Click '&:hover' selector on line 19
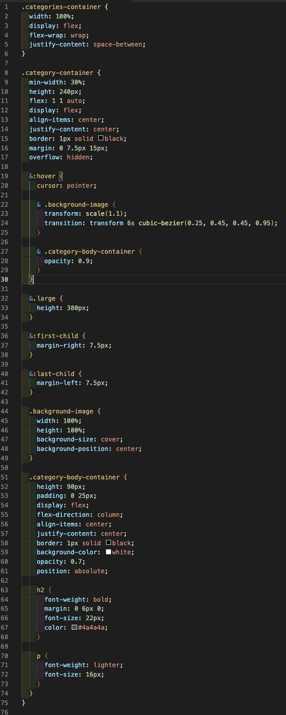The height and width of the screenshot is (715, 286). pyautogui.click(x=42, y=176)
